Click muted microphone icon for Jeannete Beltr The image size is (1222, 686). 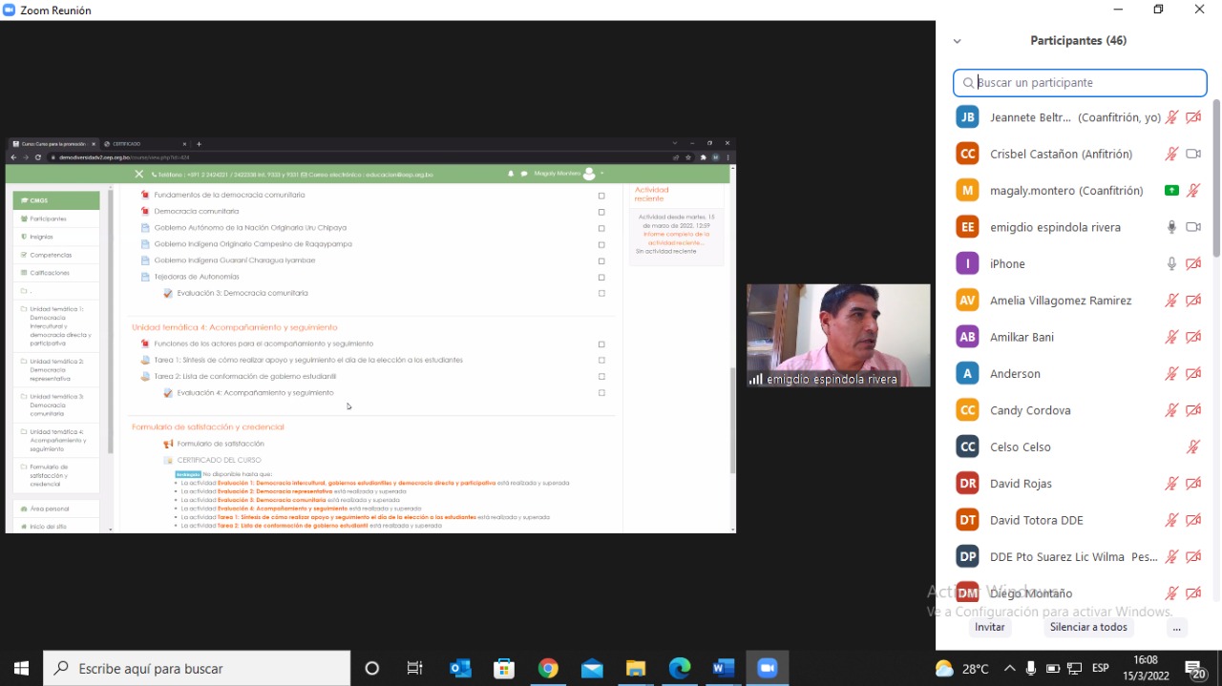pos(1171,117)
